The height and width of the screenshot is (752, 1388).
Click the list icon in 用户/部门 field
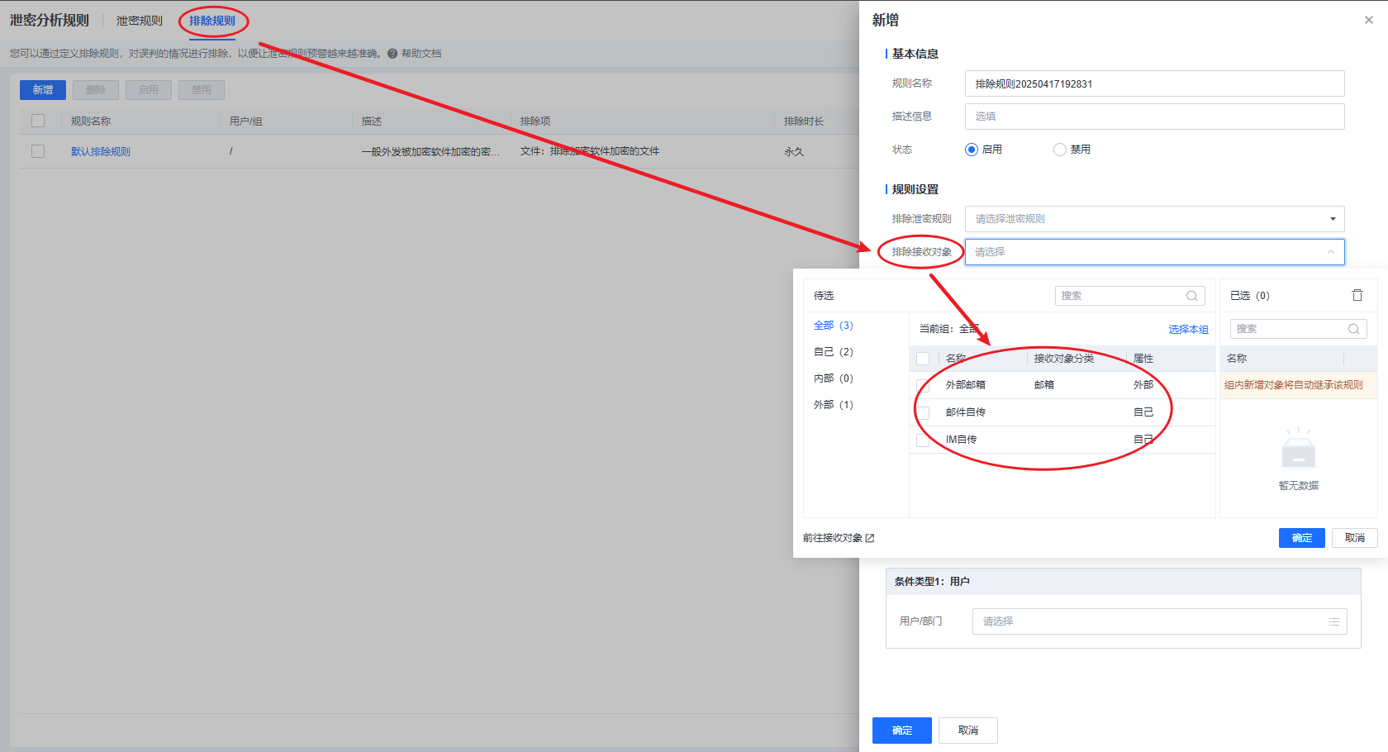click(x=1333, y=621)
